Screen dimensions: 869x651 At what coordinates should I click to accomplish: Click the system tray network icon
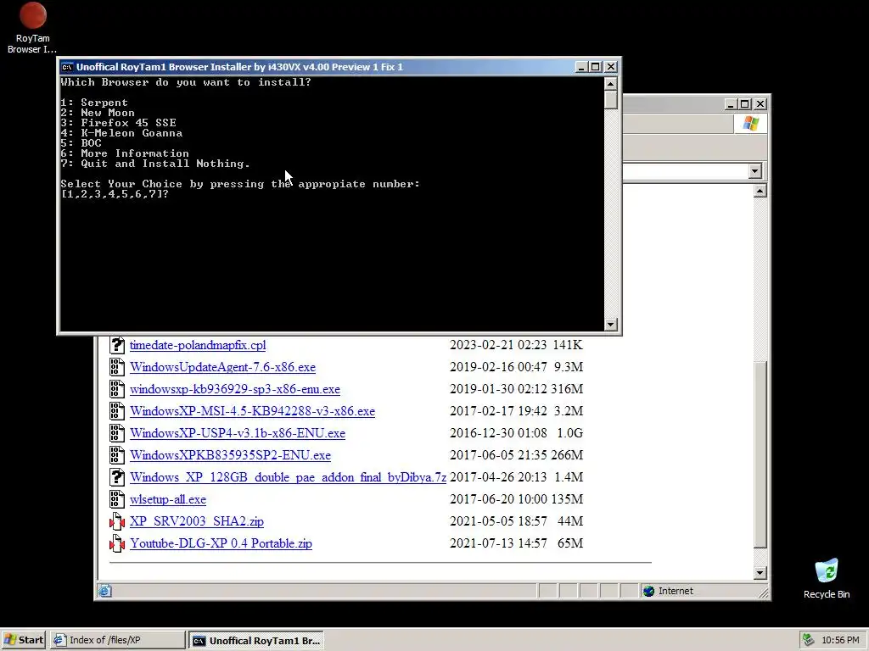pyautogui.click(x=809, y=640)
